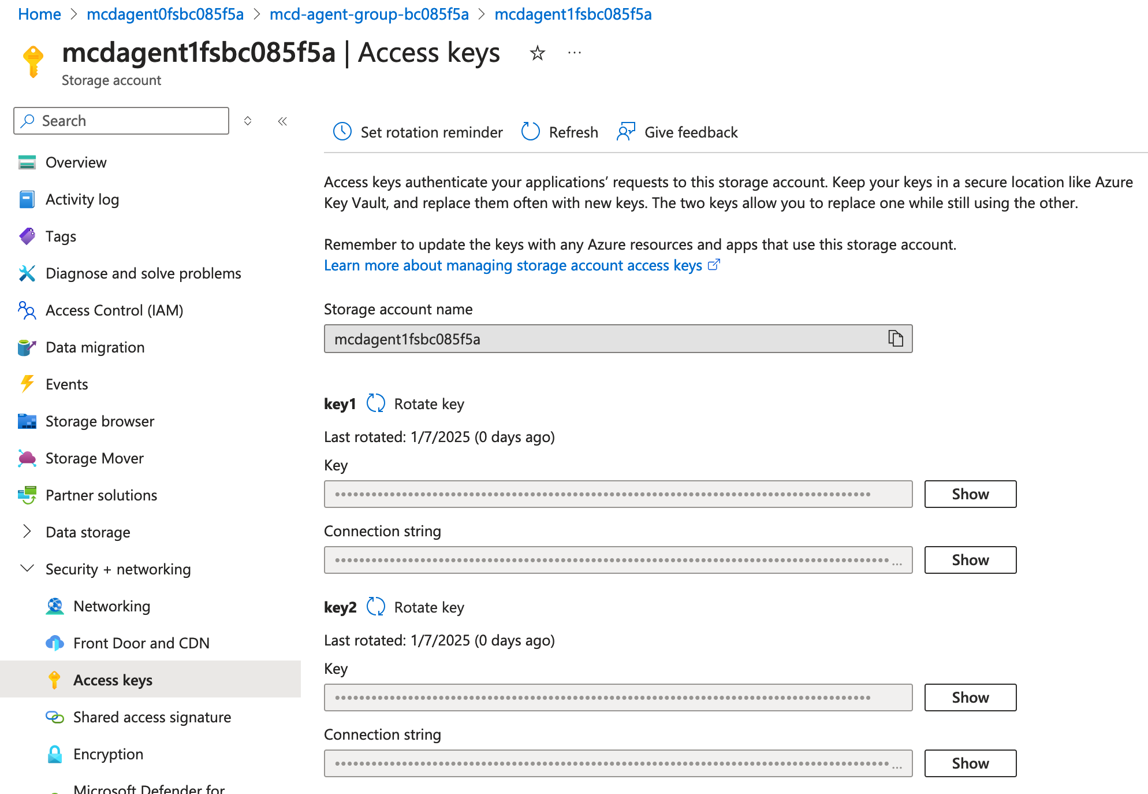
Task: Copy the storage account name to clipboard
Action: (x=896, y=339)
